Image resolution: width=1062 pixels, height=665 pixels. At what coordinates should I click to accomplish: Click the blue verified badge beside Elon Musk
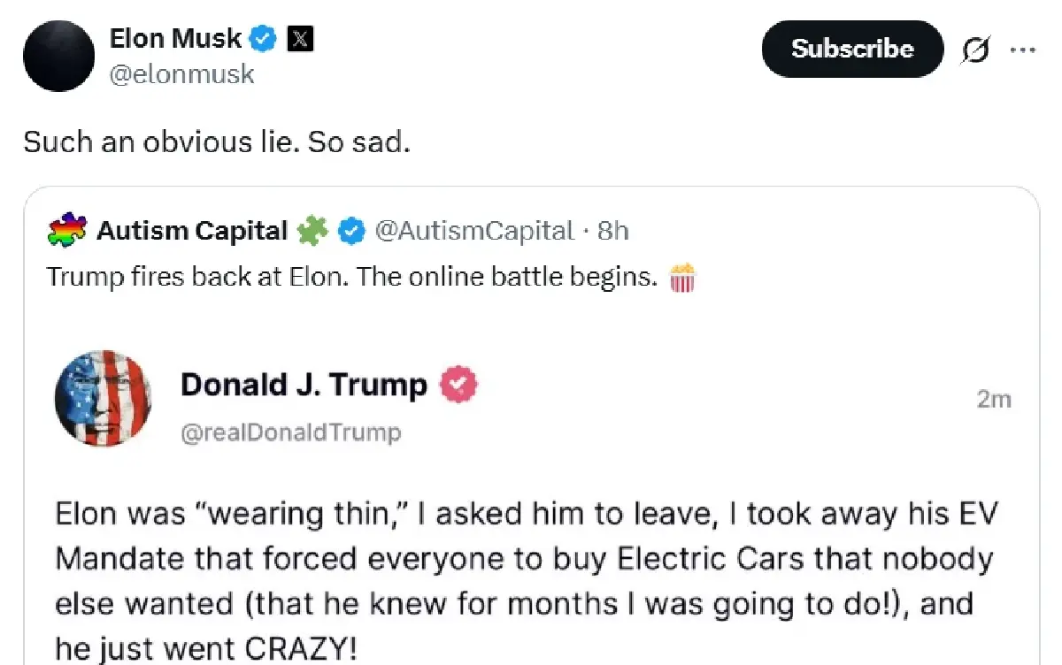264,39
